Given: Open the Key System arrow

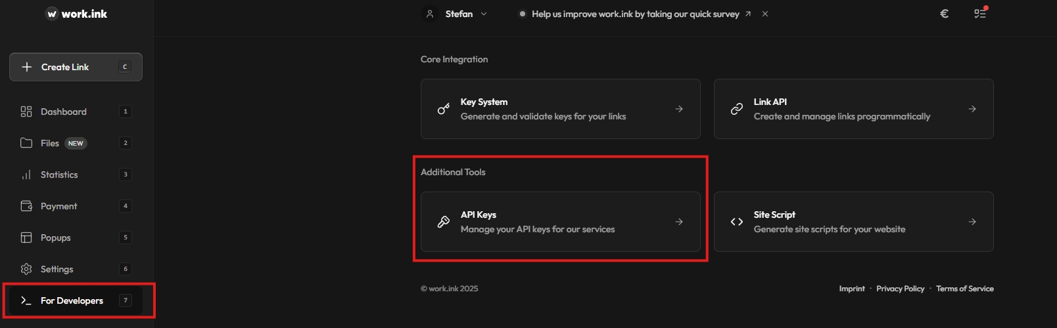Looking at the screenshot, I should (x=679, y=109).
